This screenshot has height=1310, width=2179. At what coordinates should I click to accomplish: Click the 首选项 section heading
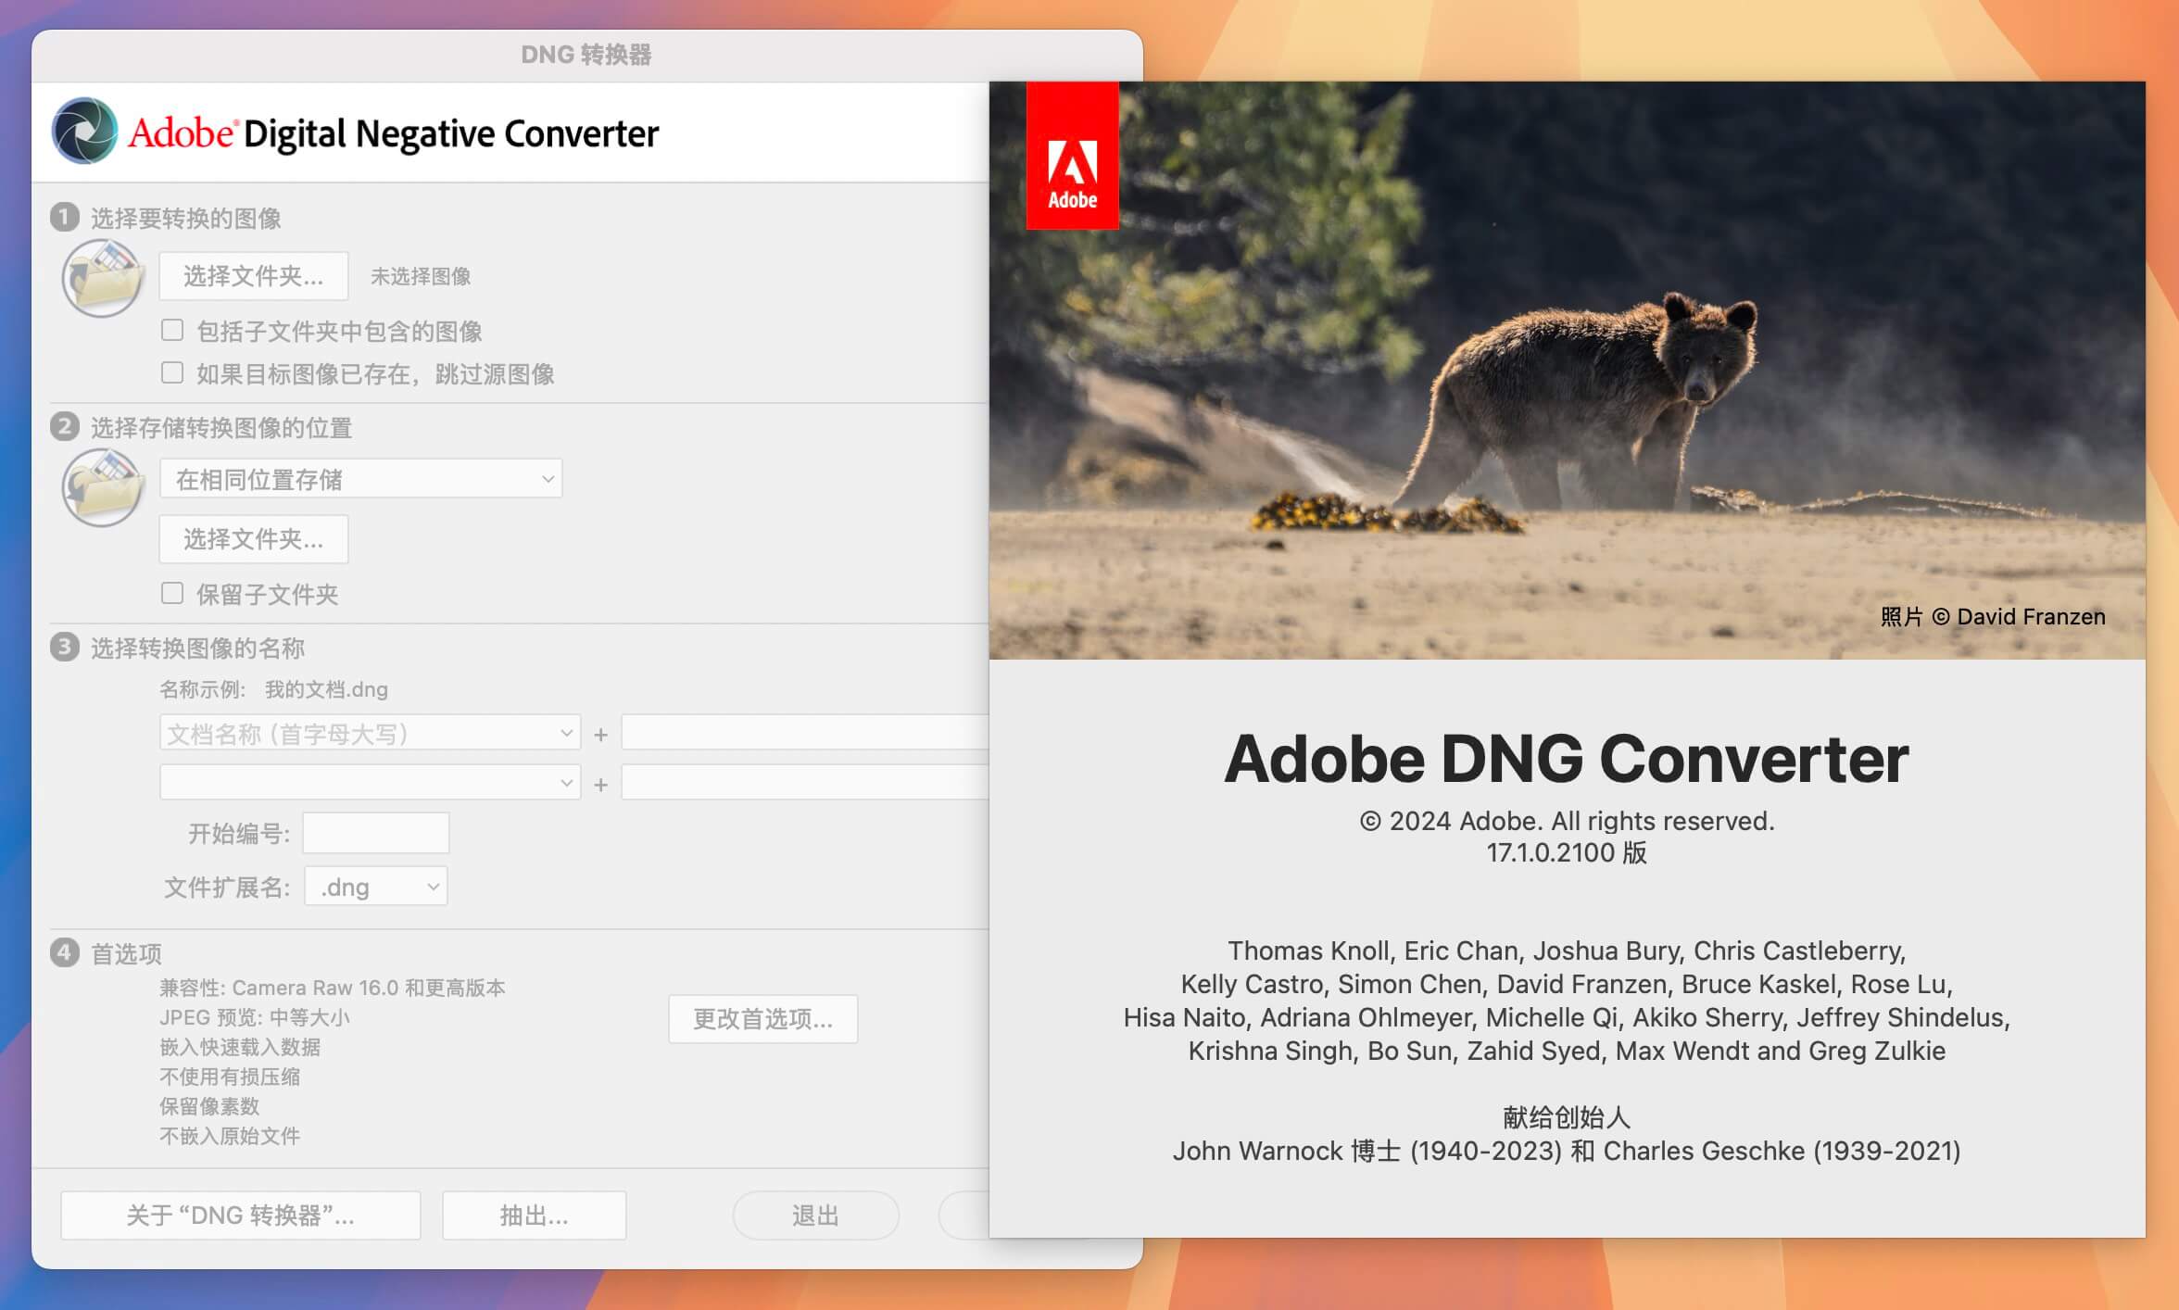(x=127, y=953)
